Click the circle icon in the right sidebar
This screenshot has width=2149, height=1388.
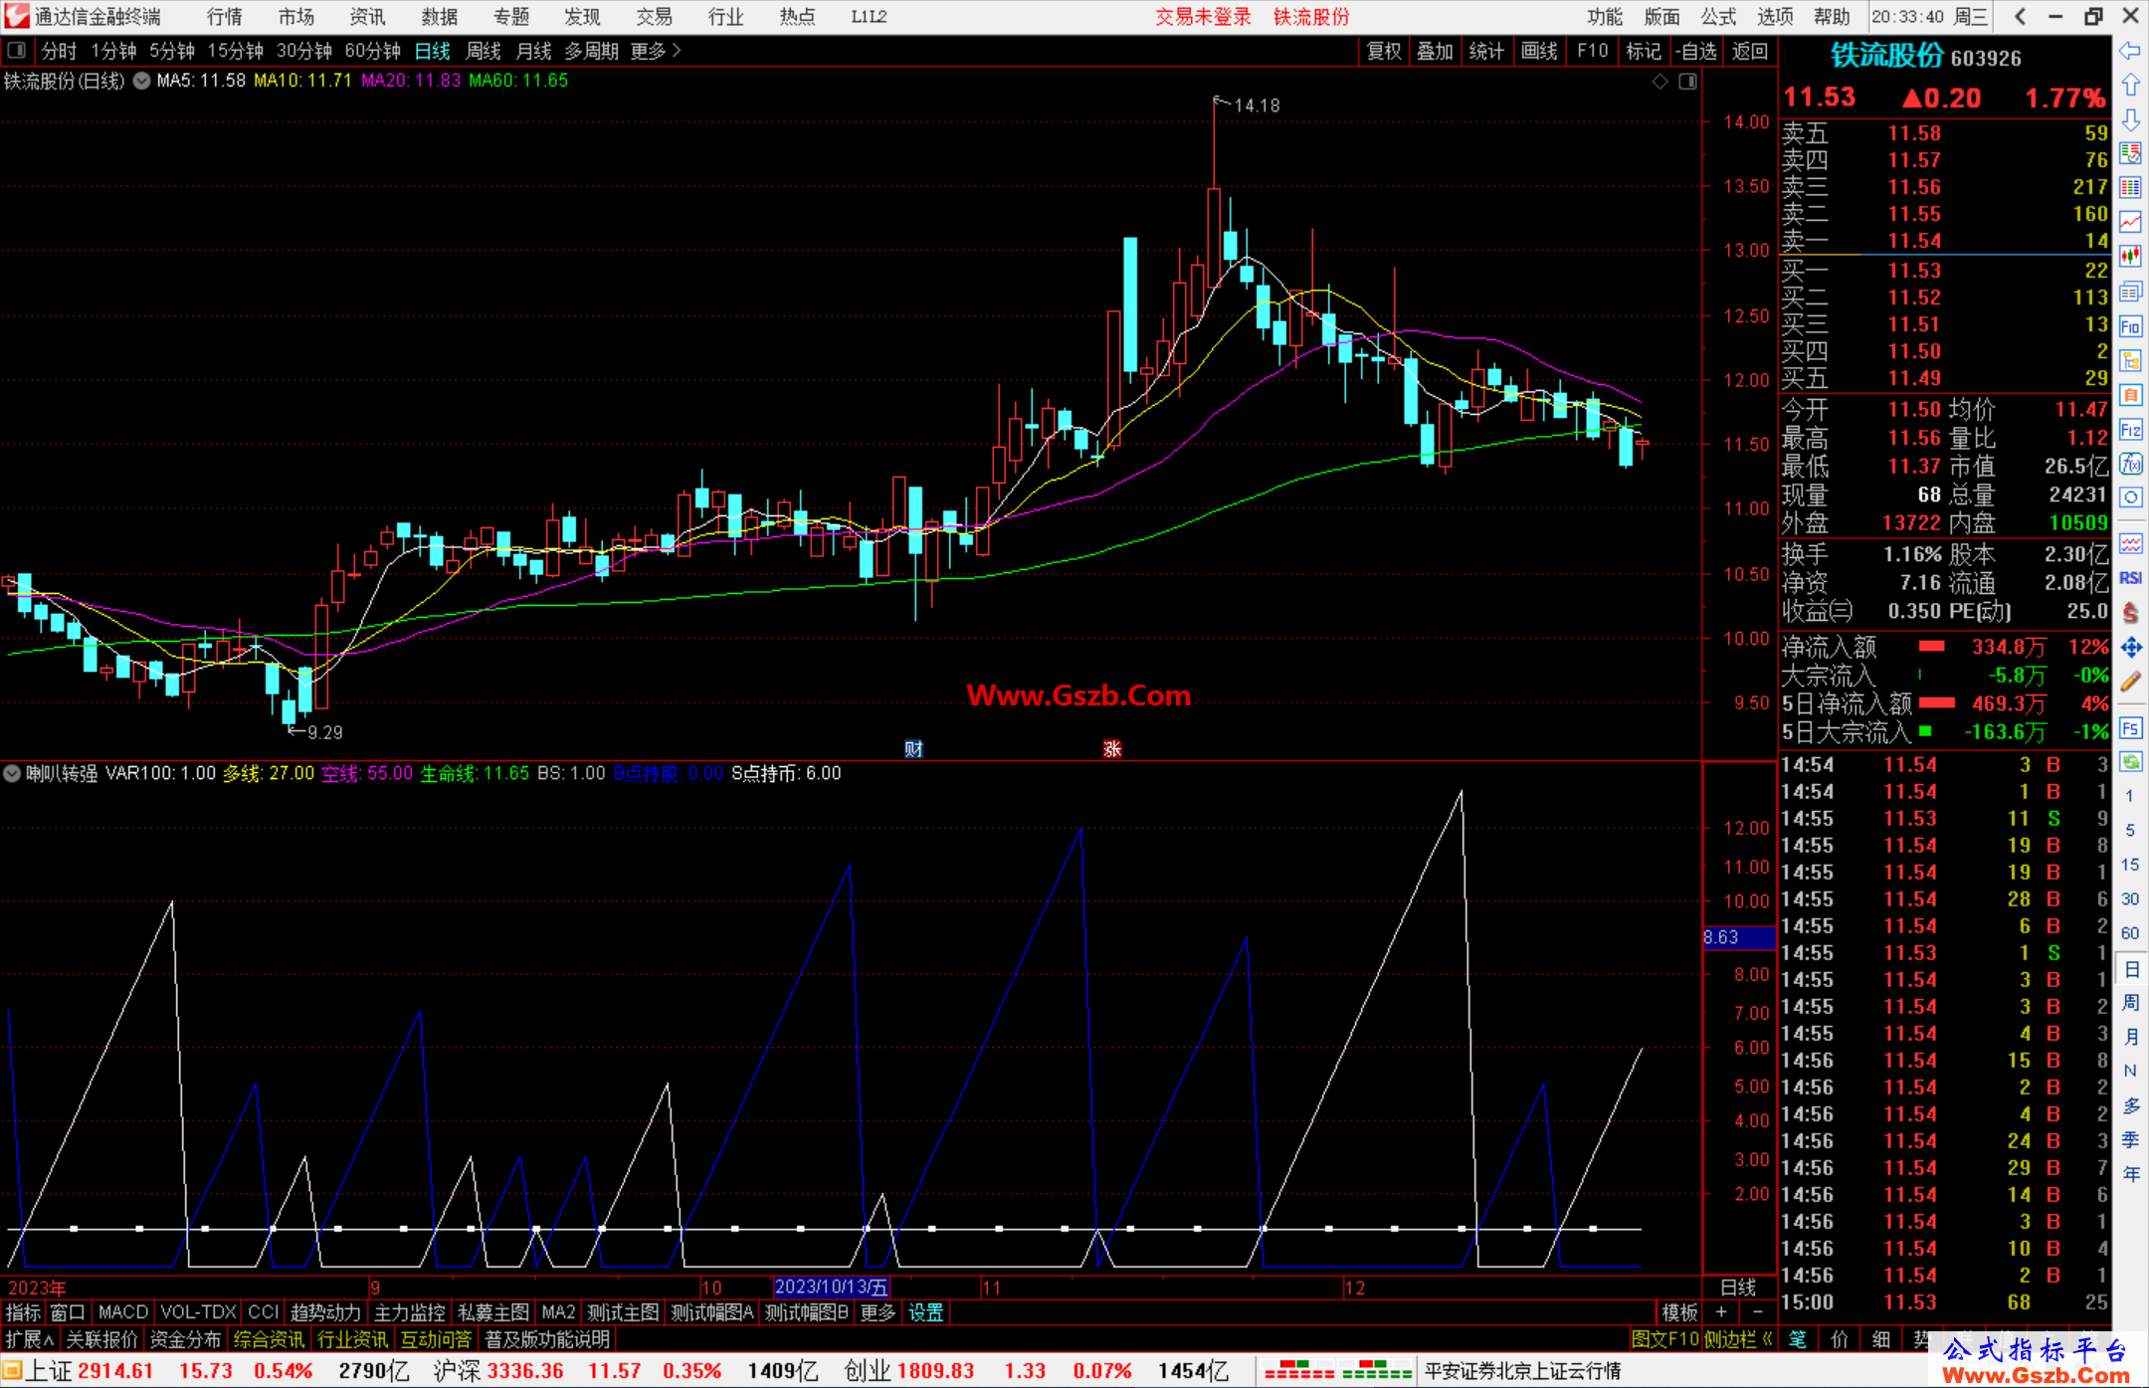click(2130, 497)
